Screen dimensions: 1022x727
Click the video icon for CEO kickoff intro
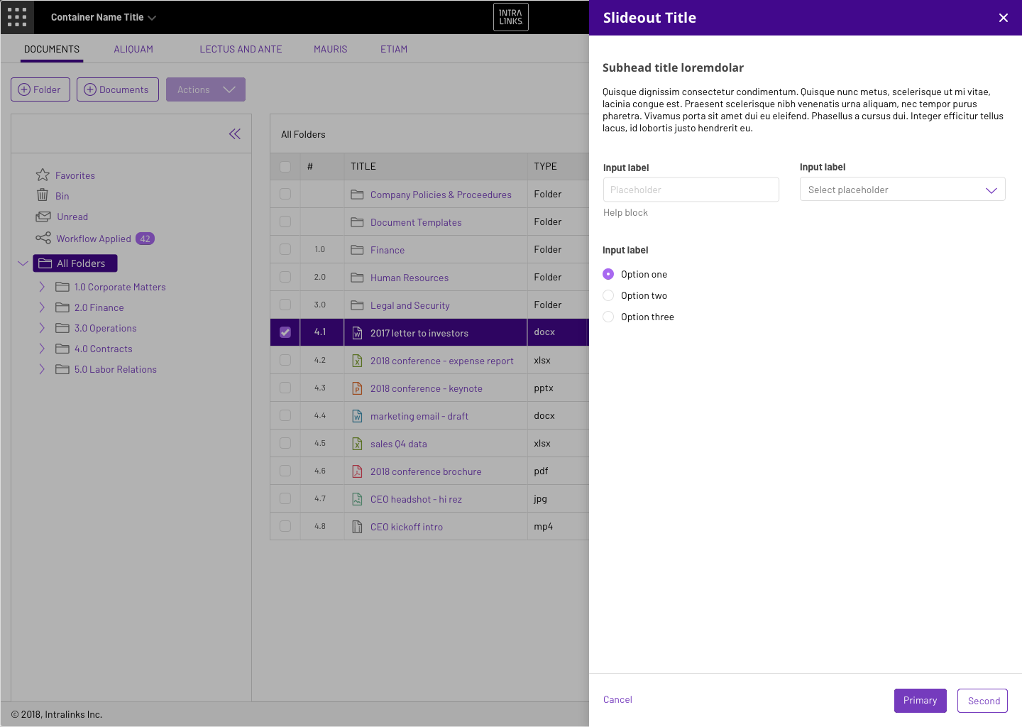click(358, 527)
